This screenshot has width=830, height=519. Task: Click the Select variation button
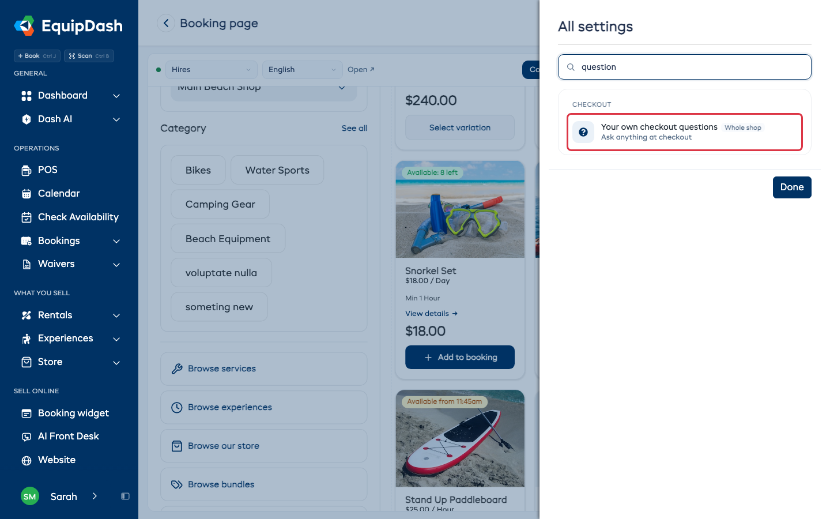tap(460, 127)
